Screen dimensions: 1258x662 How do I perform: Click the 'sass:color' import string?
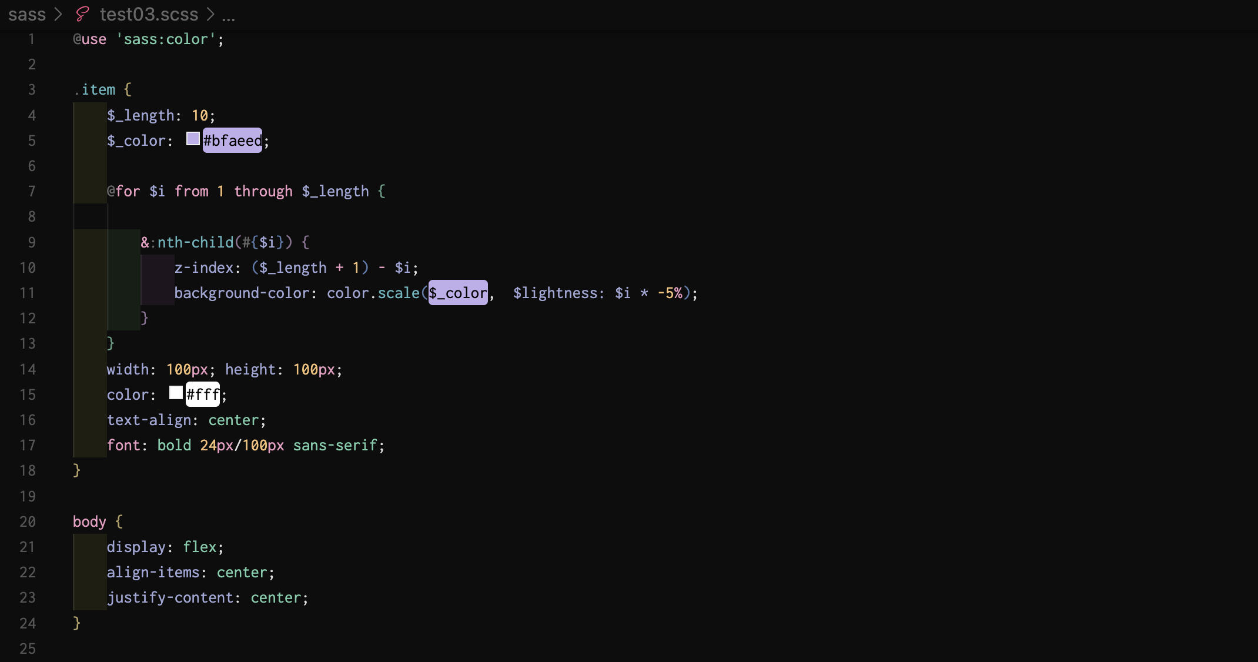point(166,39)
